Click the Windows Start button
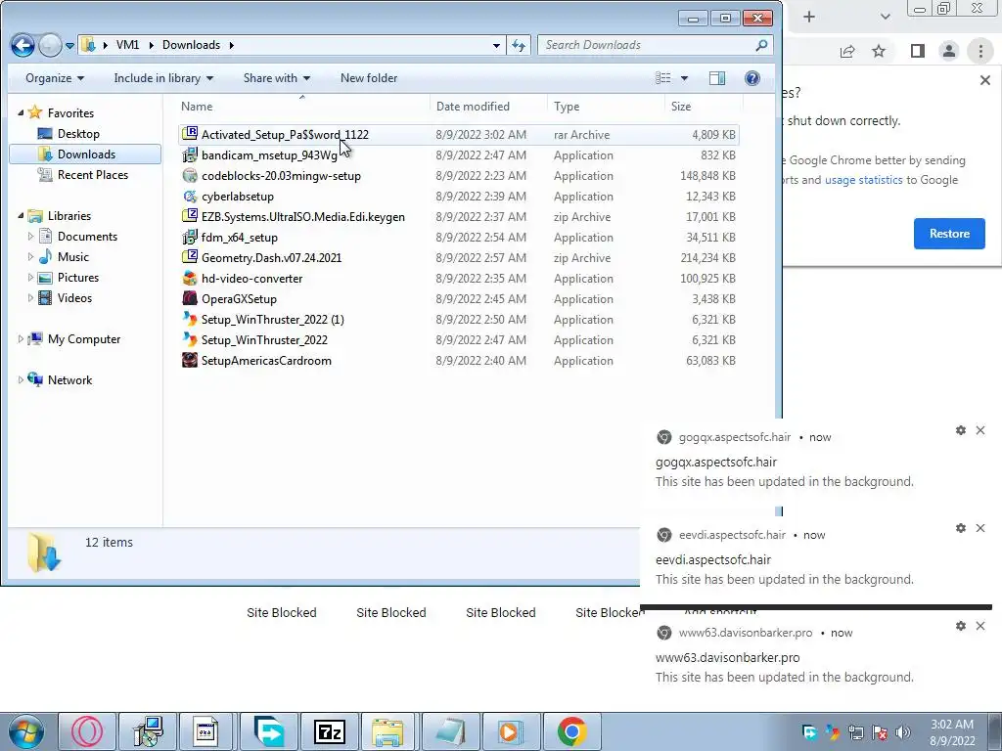Viewport: 1002px width, 751px height. [26, 731]
